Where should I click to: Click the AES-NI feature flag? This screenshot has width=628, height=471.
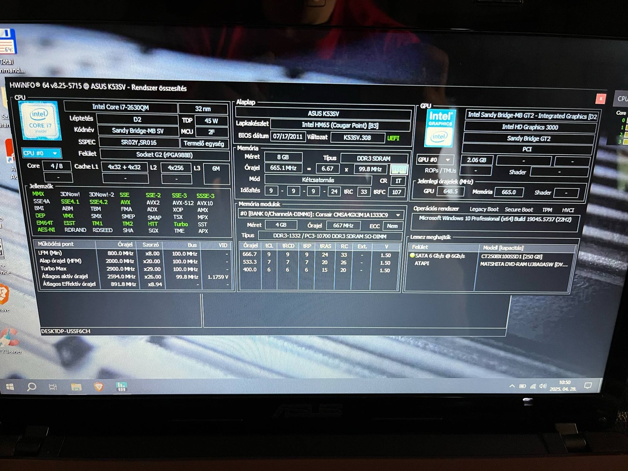coord(46,229)
